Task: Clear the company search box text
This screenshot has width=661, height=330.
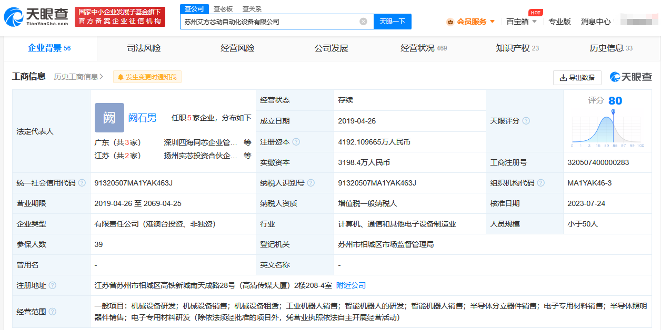Action: (x=363, y=22)
